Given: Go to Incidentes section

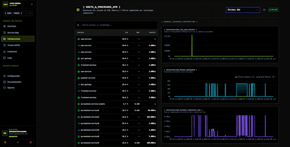Looking at the screenshot, I should pyautogui.click(x=18, y=52).
